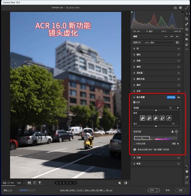
Task: Click the 打开 (Open) button
Action: [x=152, y=190]
